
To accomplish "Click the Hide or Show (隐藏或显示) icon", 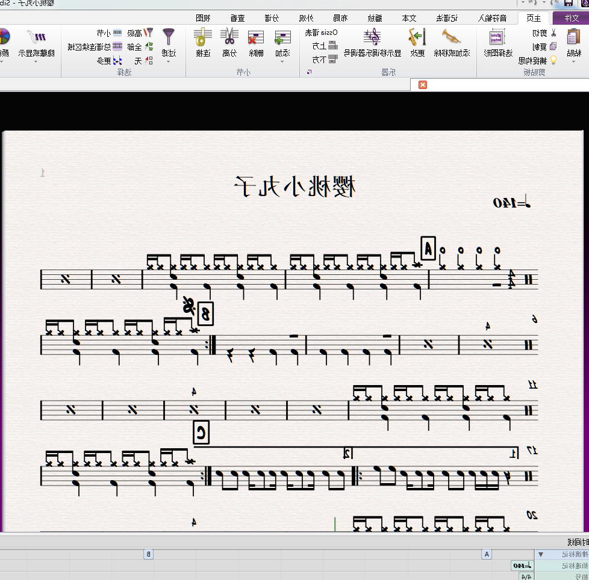I will coord(37,37).
